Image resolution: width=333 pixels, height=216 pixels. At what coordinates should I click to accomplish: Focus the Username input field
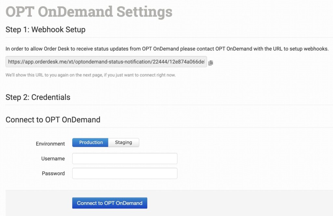pos(125,159)
